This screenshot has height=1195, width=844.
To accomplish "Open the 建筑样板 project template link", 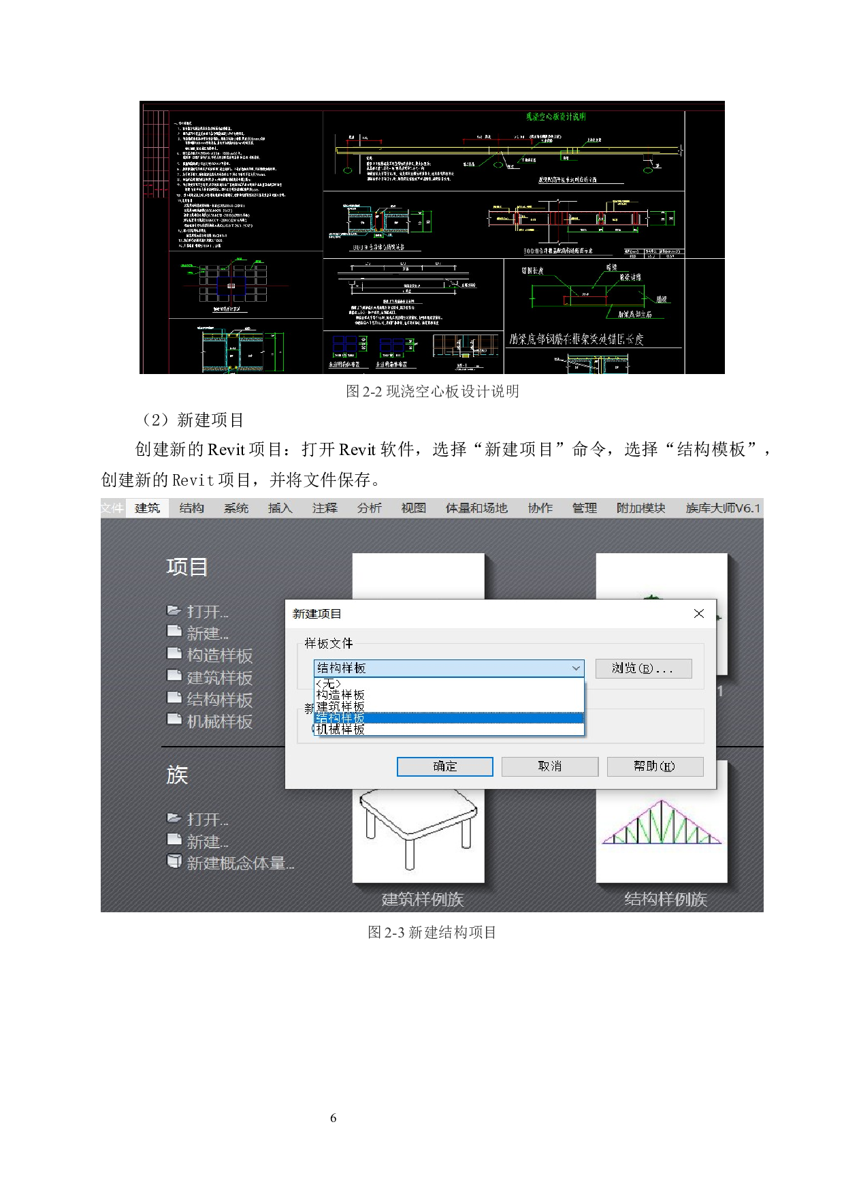I will 220,678.
